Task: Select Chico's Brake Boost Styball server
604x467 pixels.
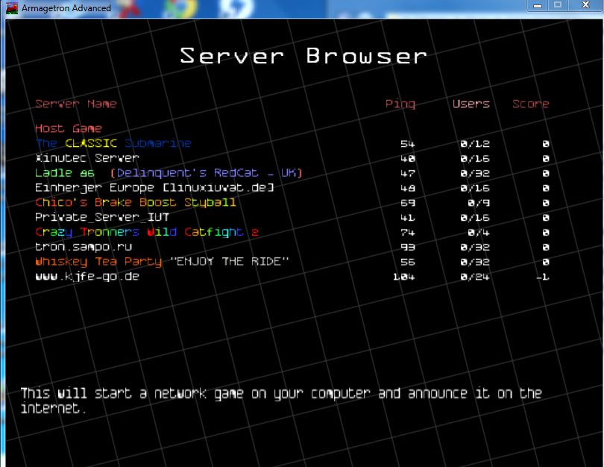Action: click(135, 202)
